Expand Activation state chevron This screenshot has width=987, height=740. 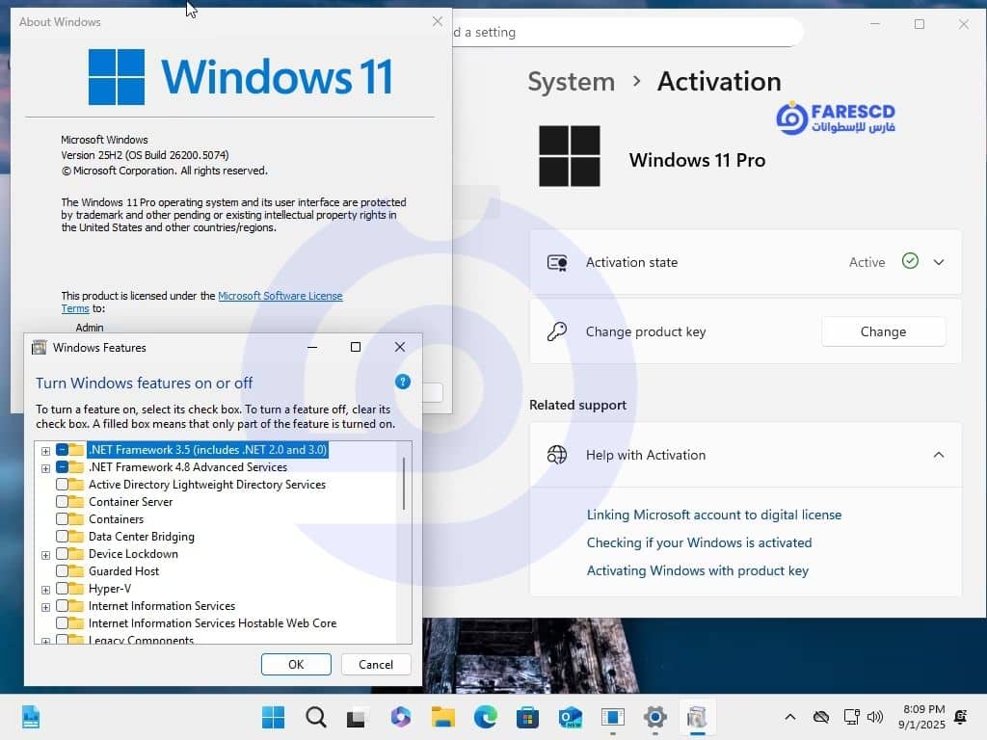pos(939,262)
